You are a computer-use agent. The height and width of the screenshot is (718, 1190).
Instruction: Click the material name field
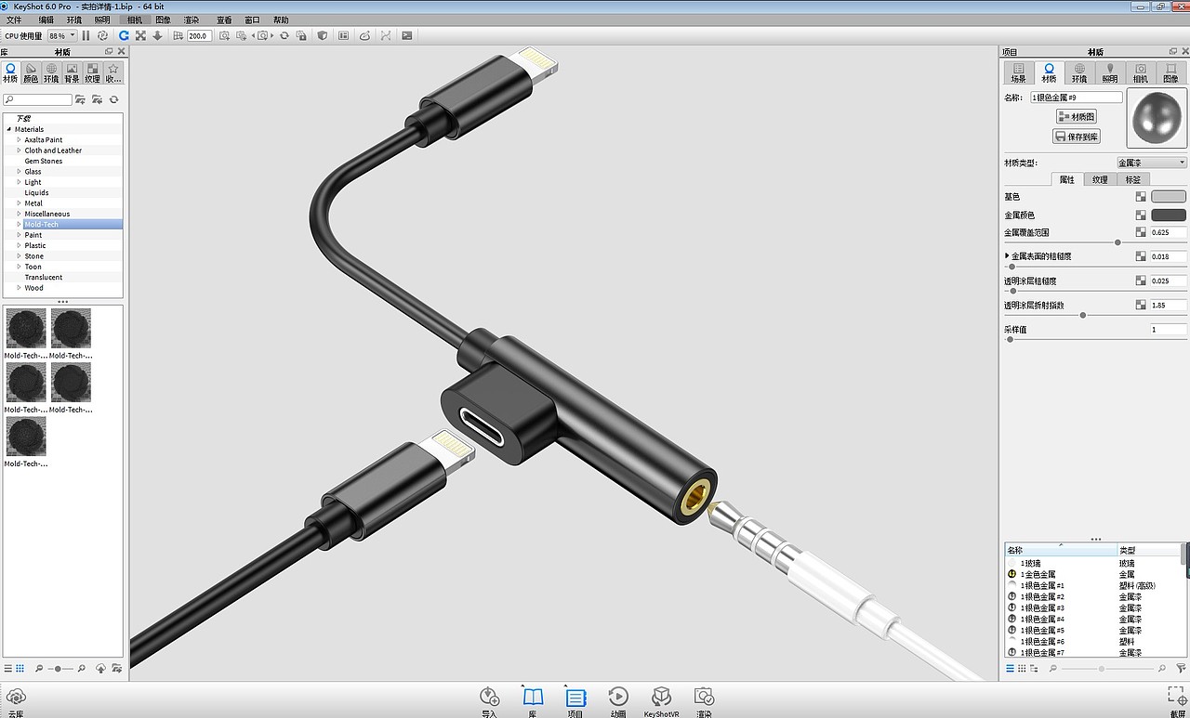click(1076, 98)
